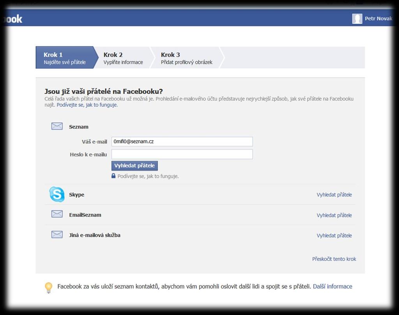This screenshot has width=399, height=315.
Task: Select the Krok 1 Najděte své přátele step
Action: tap(67, 58)
